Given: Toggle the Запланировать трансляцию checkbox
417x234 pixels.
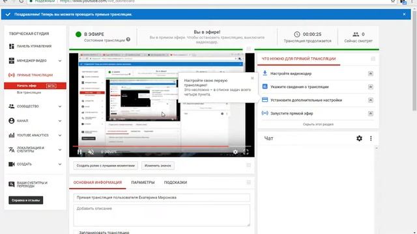Looking at the screenshot, I should [x=76, y=233].
